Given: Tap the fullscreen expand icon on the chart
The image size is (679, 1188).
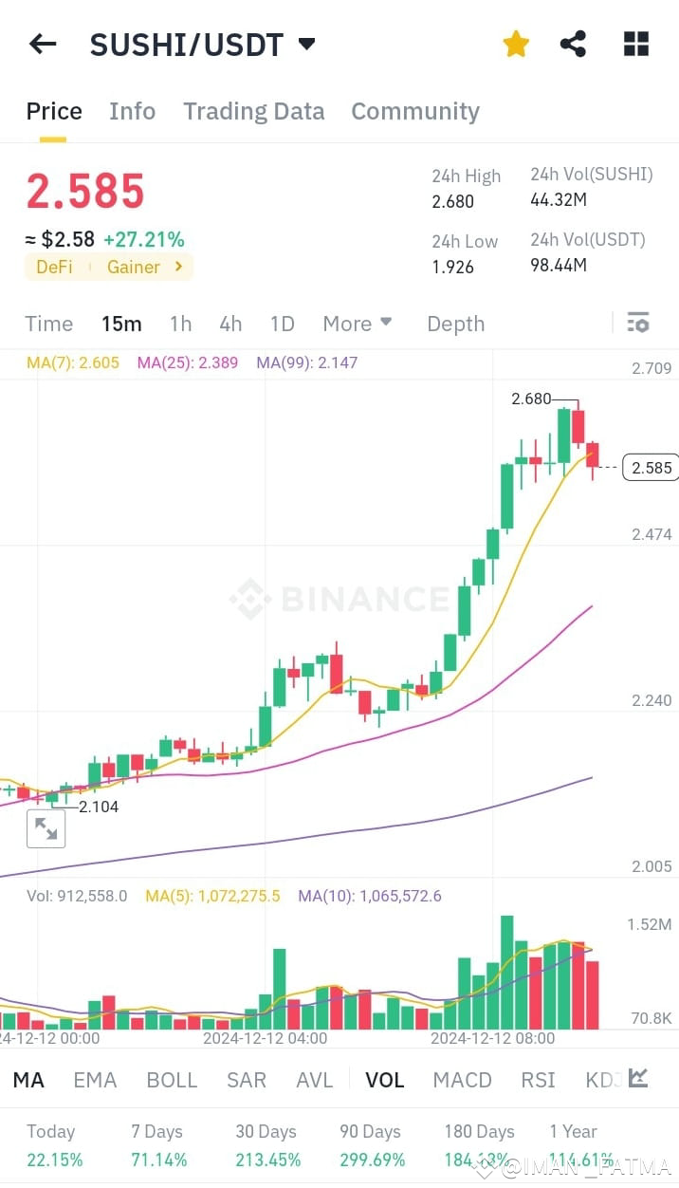Looking at the screenshot, I should point(46,827).
